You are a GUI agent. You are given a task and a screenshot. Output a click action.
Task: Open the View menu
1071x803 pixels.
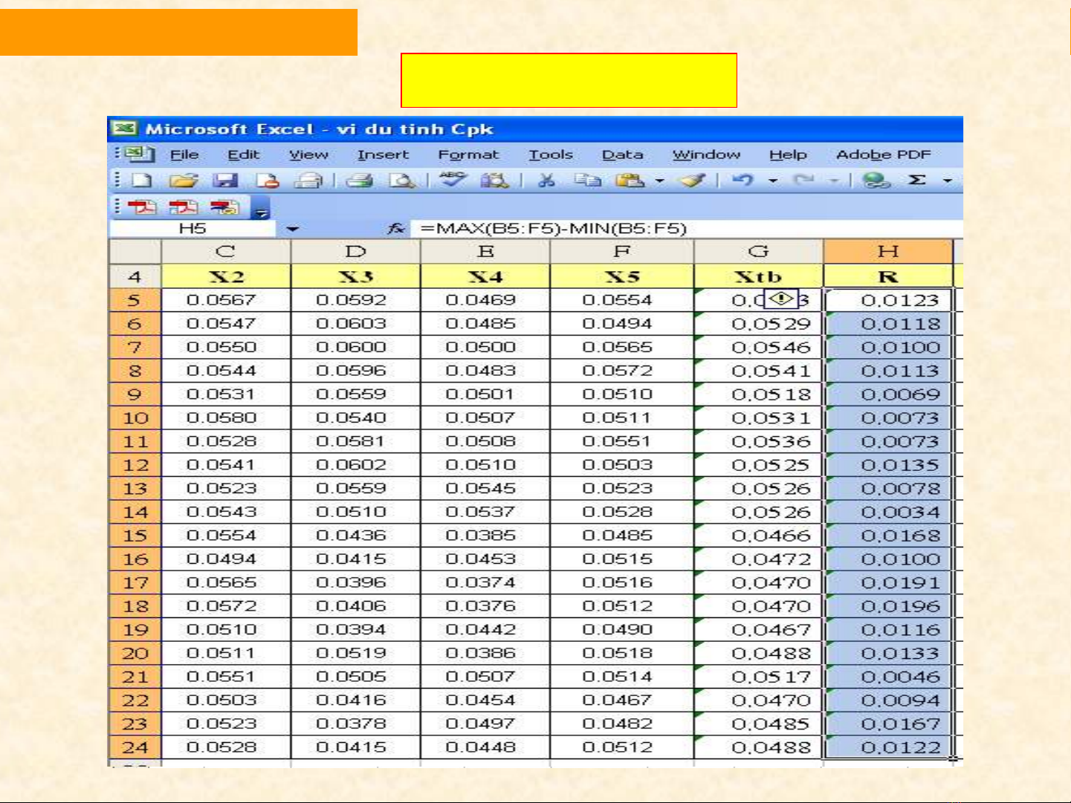[x=308, y=155]
